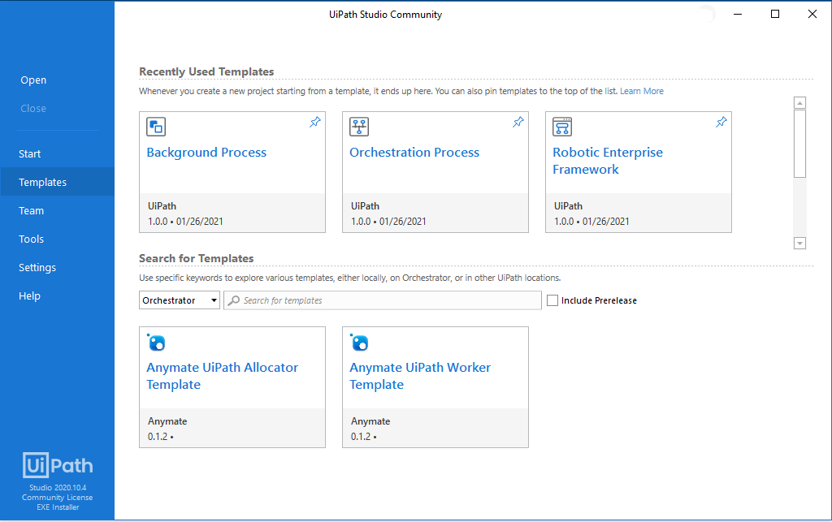This screenshot has height=522, width=832.
Task: Pin the Background Process template
Action: [x=315, y=122]
